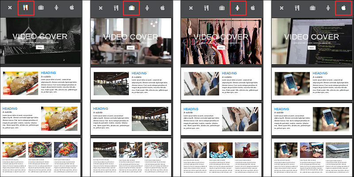Click the blue HEADING beside the first office image
Image resolution: width=354 pixels, height=177 pixels.
click(139, 73)
